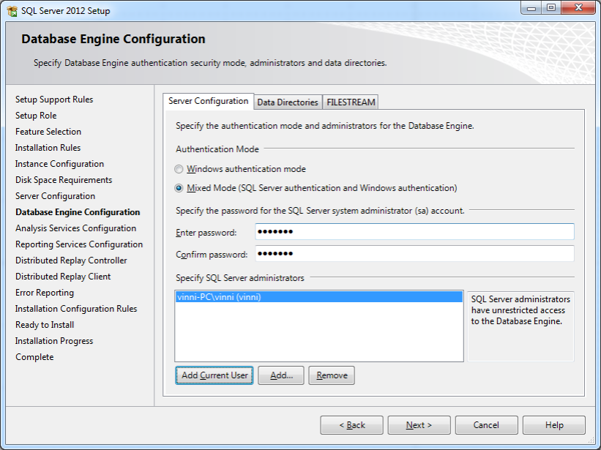
Task: Click Setup Role step in sidebar
Action: (36, 116)
